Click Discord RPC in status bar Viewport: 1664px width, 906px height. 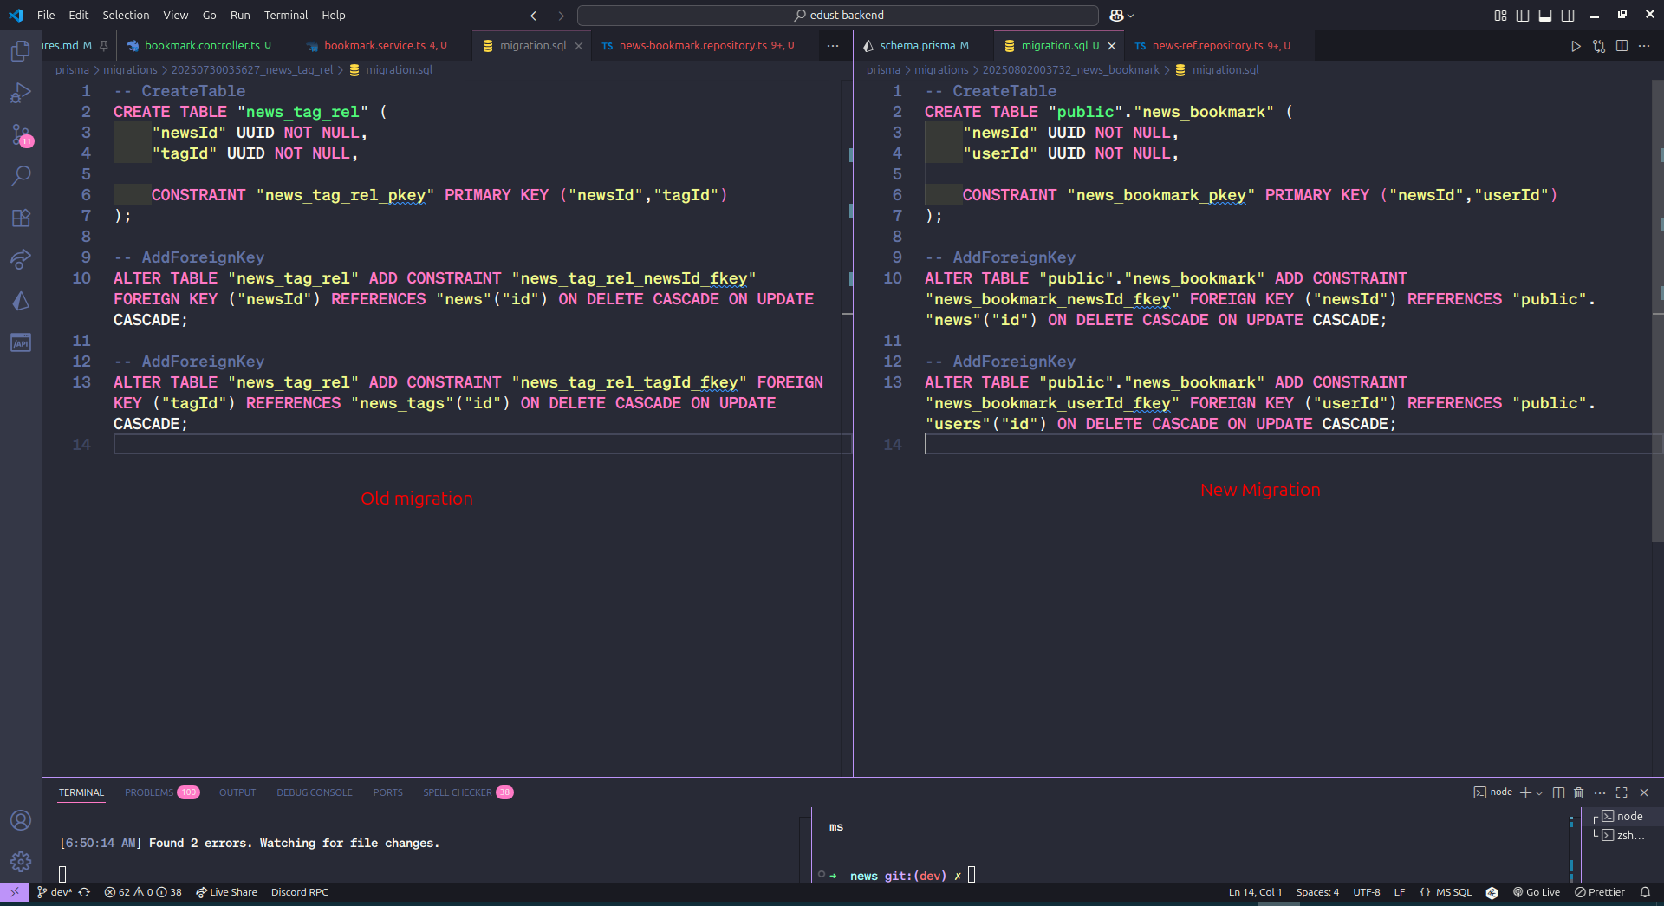[x=300, y=892]
